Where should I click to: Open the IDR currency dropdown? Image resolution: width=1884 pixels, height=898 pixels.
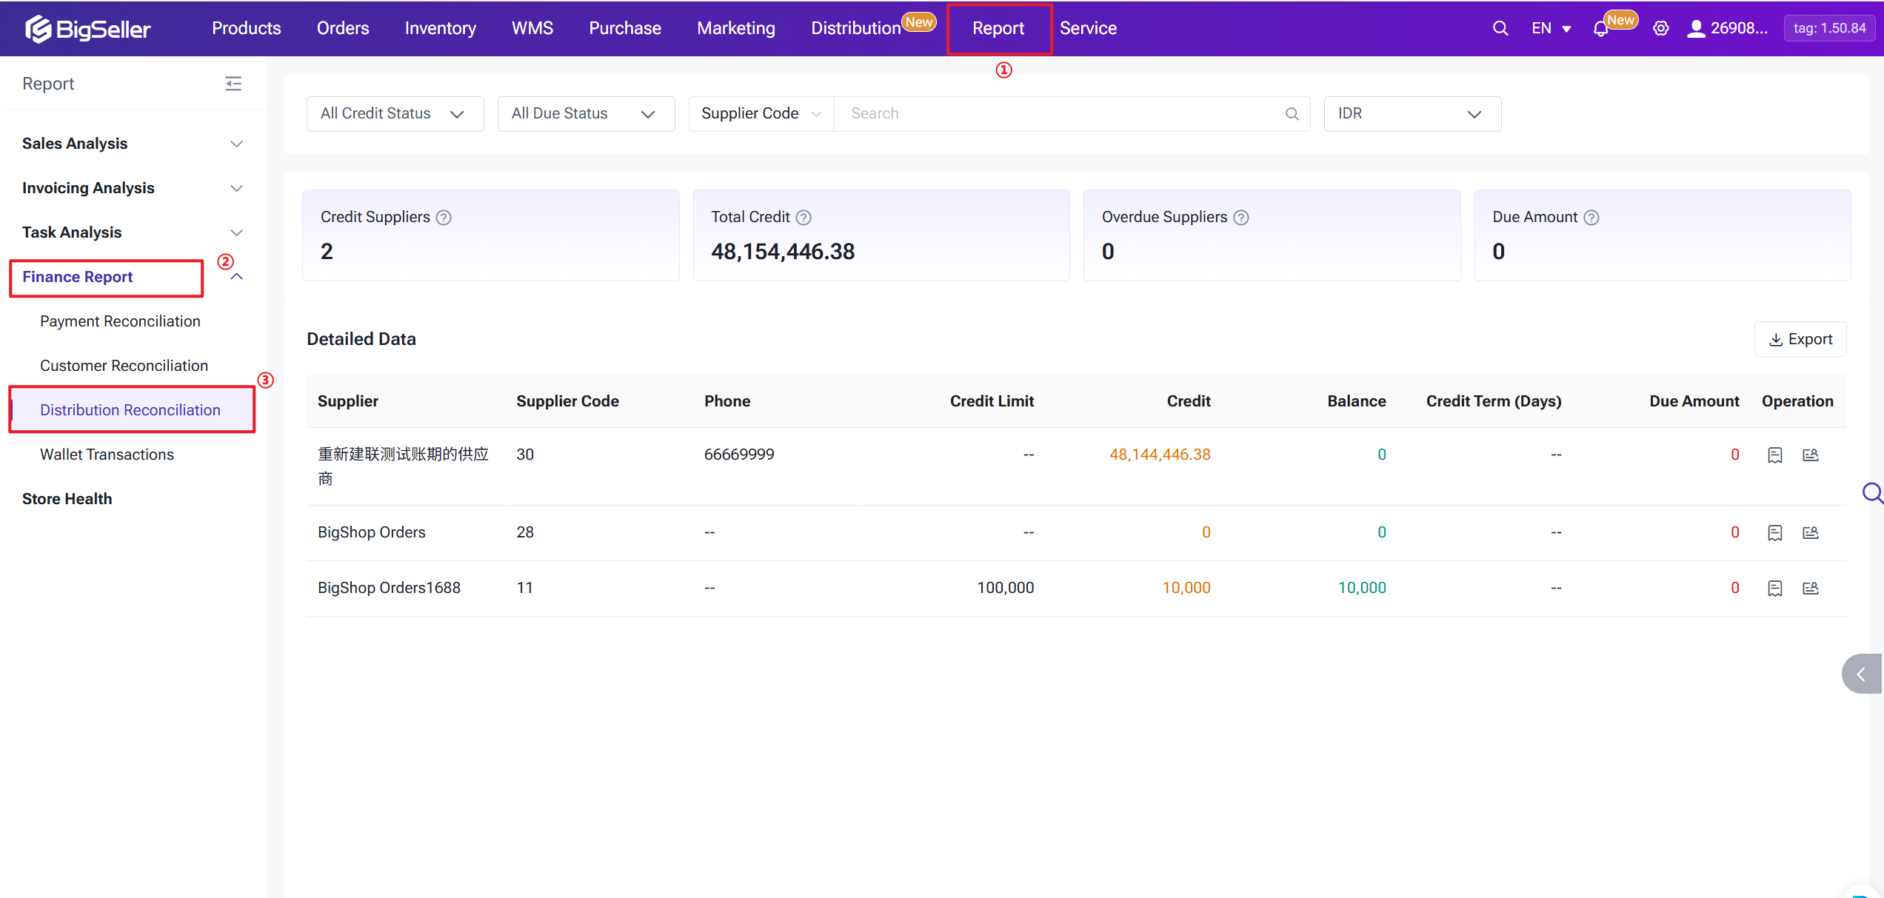tap(1412, 114)
